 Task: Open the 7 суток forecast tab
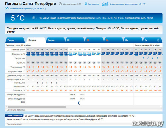[15, 40]
